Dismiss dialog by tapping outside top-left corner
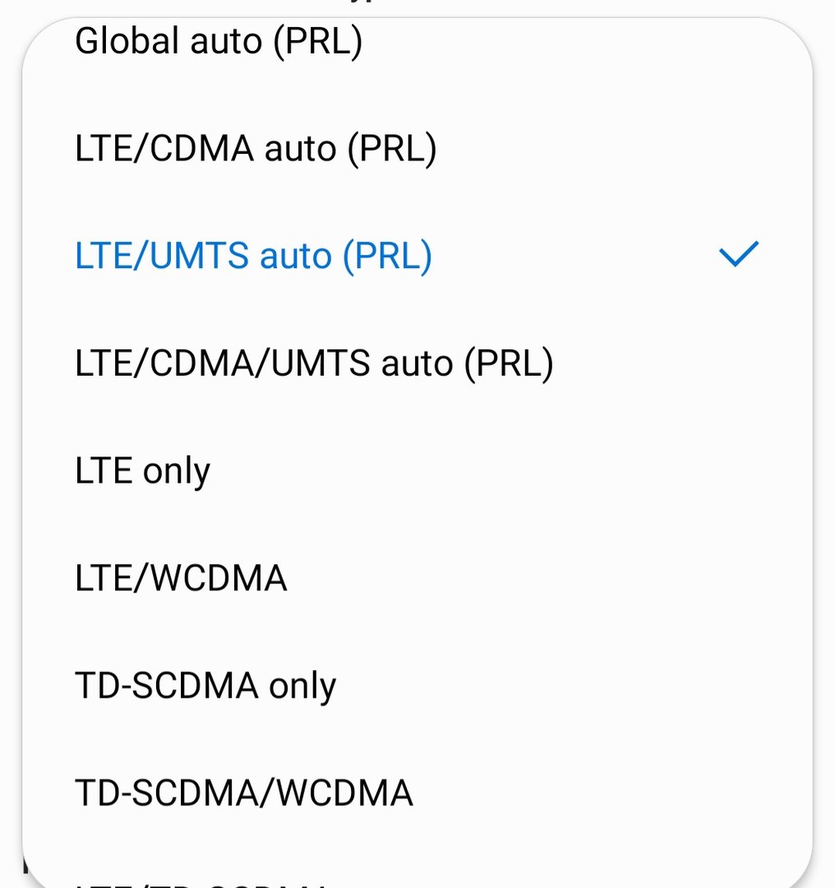Image resolution: width=835 pixels, height=888 pixels. coord(8,8)
